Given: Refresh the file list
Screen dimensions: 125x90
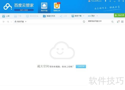Looking at the screenshot, I should tap(84, 22).
